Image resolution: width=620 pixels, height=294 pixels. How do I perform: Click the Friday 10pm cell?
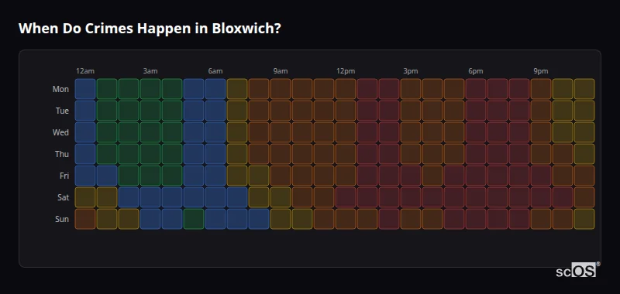[563, 176]
